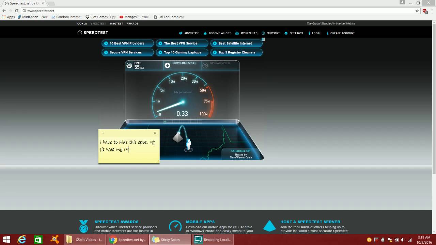Viewport: 436px width, 245px height.
Task: Click the Host a Server pyramid icon
Action: [x=269, y=226]
